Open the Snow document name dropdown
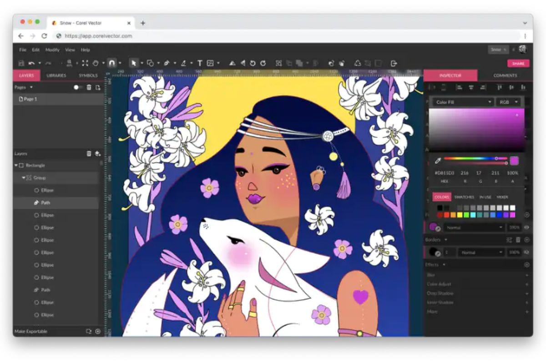Viewport: 546px width, 364px height. (498, 50)
